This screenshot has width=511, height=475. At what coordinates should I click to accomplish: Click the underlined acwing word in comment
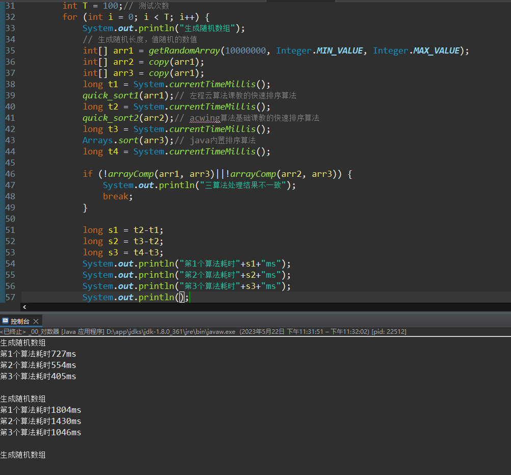pyautogui.click(x=204, y=118)
